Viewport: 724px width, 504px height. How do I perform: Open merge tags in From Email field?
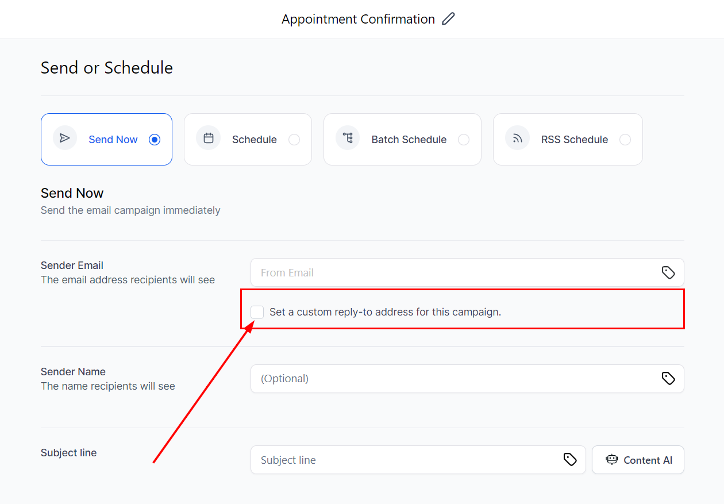coord(668,272)
